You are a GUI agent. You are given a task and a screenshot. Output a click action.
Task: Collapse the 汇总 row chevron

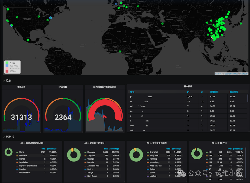point(4,81)
